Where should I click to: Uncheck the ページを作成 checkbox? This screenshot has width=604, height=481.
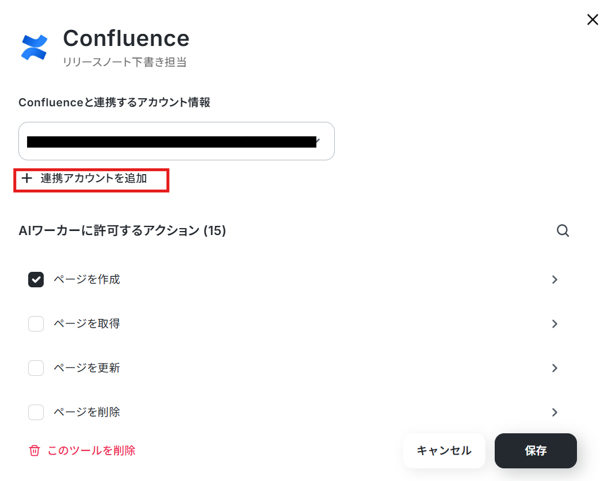[x=36, y=280]
